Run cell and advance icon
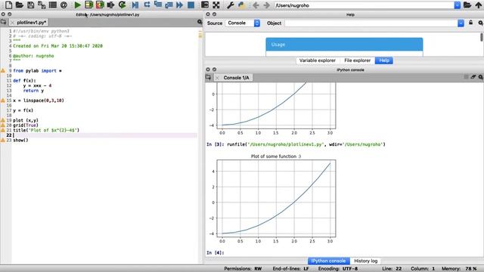 pos(100,5)
